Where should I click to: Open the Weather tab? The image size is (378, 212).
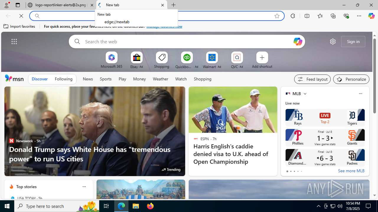click(x=160, y=79)
